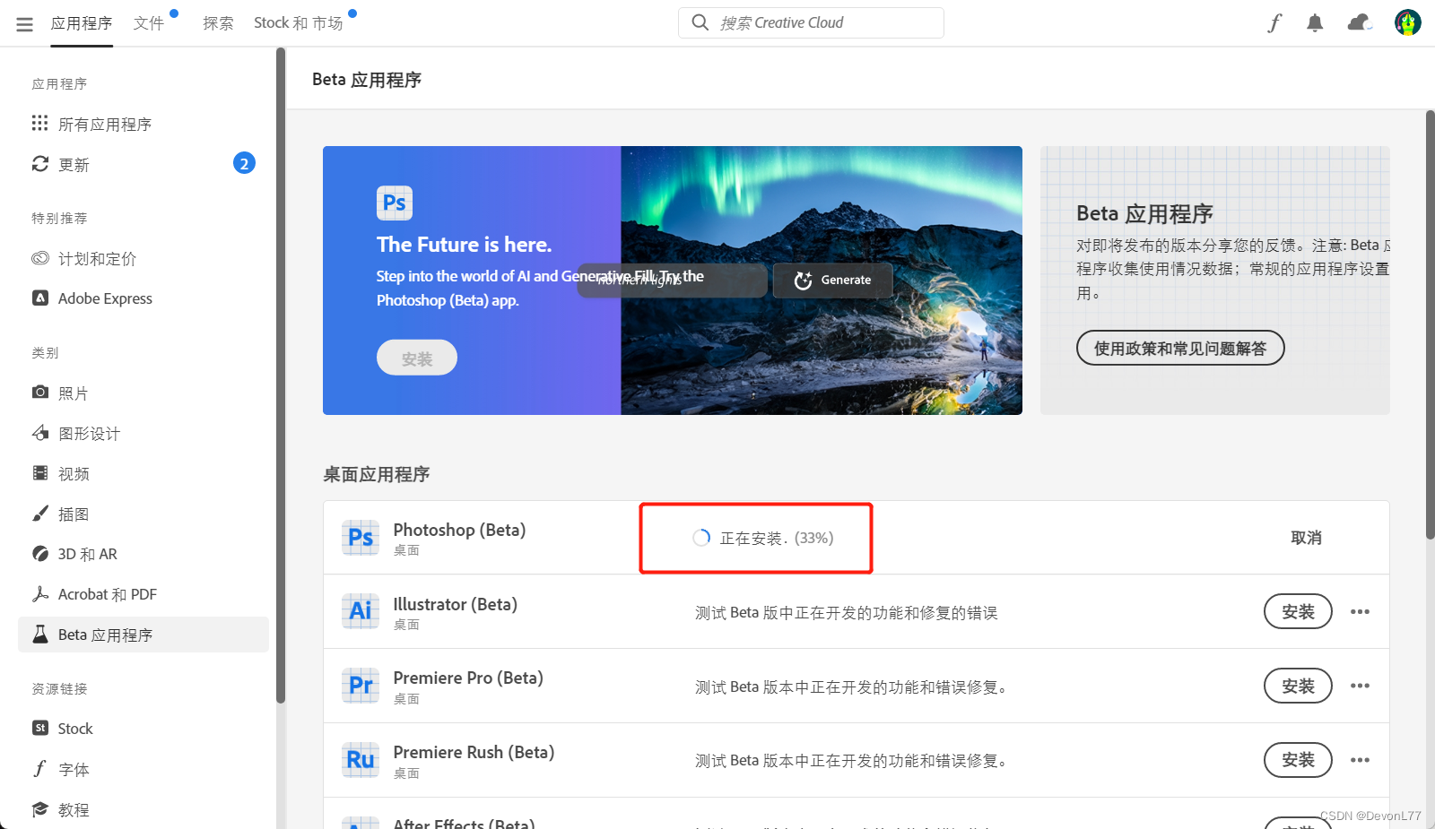Open the notifications bell icon

(1315, 23)
